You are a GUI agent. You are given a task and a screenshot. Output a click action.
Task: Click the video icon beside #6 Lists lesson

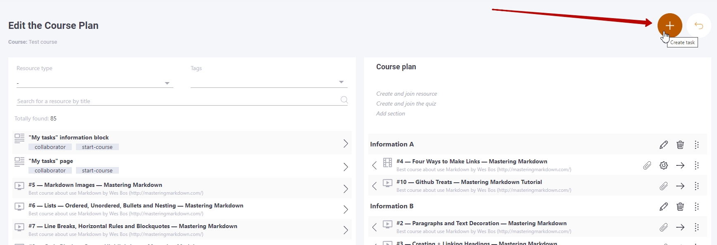(x=19, y=207)
